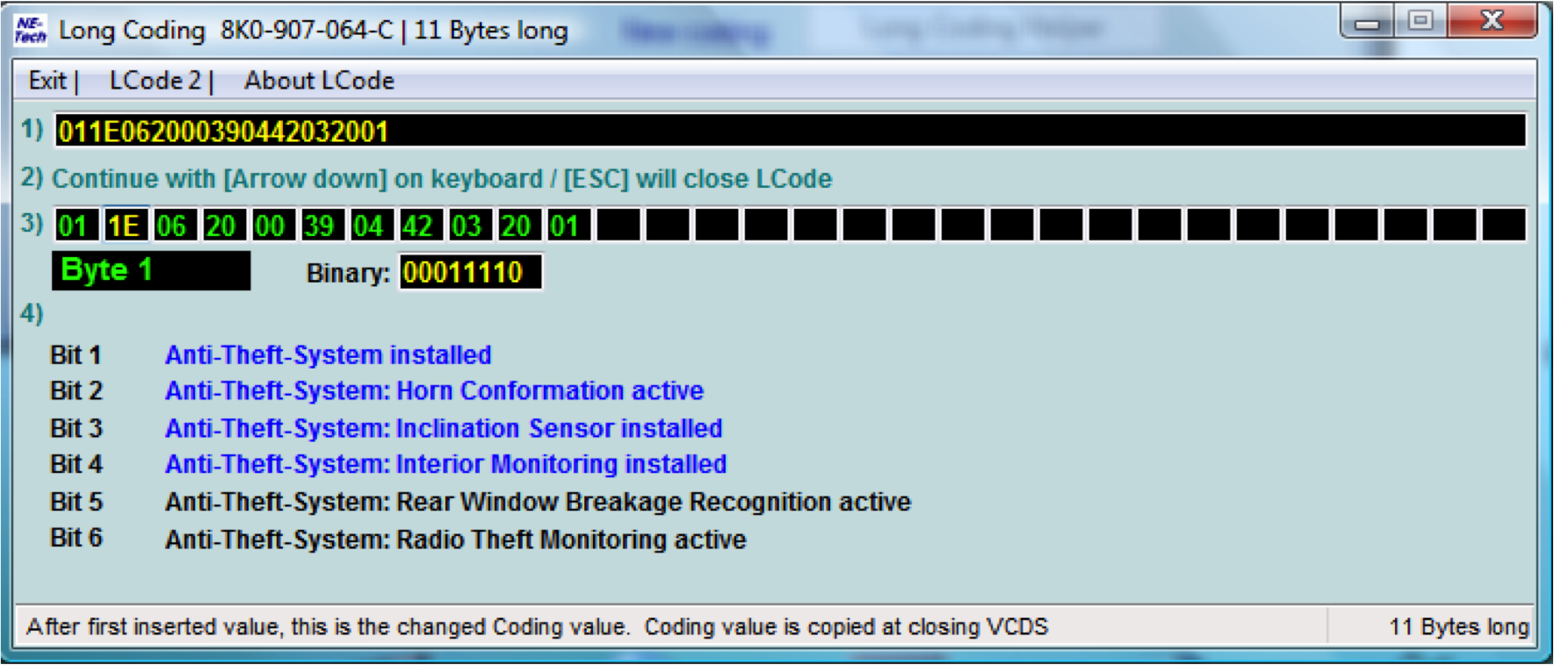Enable Bit 6 Radio Theft Monitoring
Image resolution: width=1554 pixels, height=665 pixels.
click(455, 540)
